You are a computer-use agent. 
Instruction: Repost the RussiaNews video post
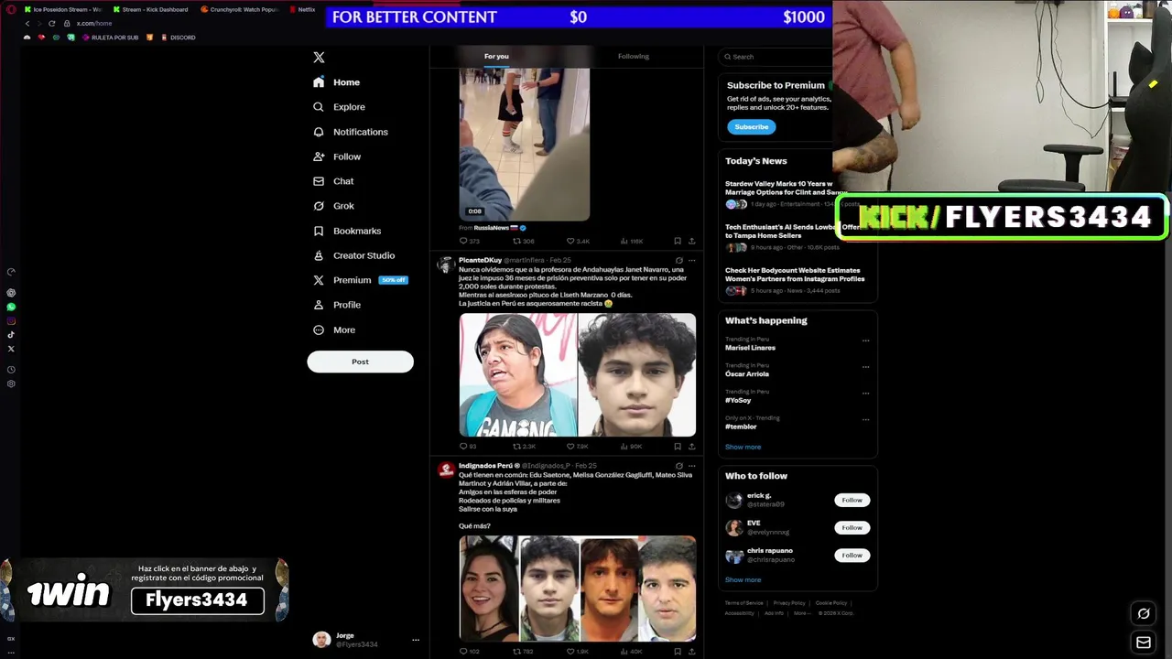[x=523, y=242]
